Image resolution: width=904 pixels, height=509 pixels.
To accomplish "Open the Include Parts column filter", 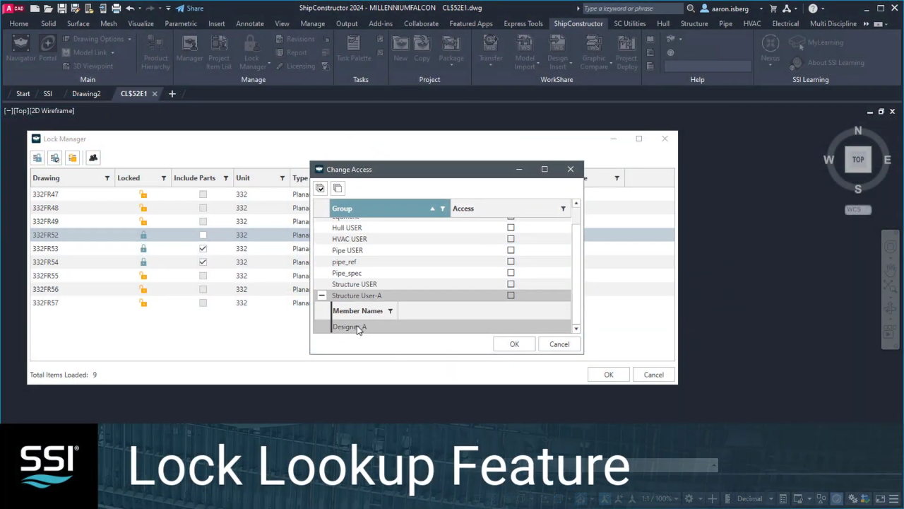I will pos(225,178).
